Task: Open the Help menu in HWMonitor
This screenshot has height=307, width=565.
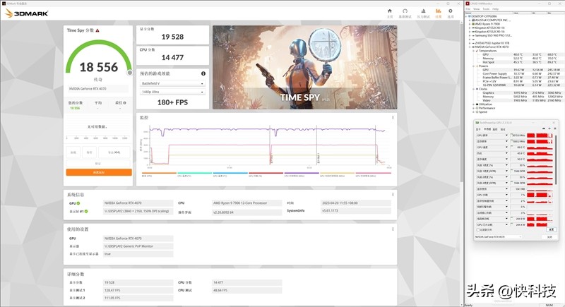Action: (496, 8)
